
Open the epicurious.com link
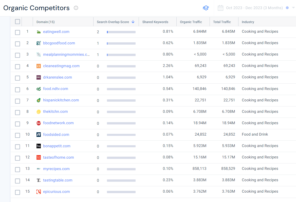coord(56,192)
